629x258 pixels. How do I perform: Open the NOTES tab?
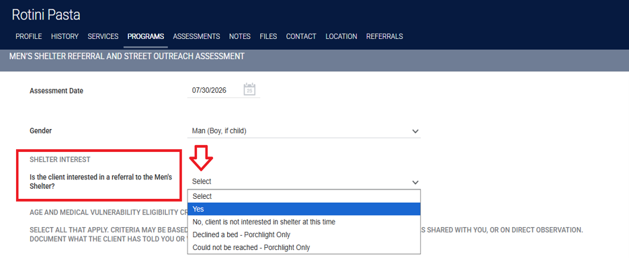pos(240,36)
